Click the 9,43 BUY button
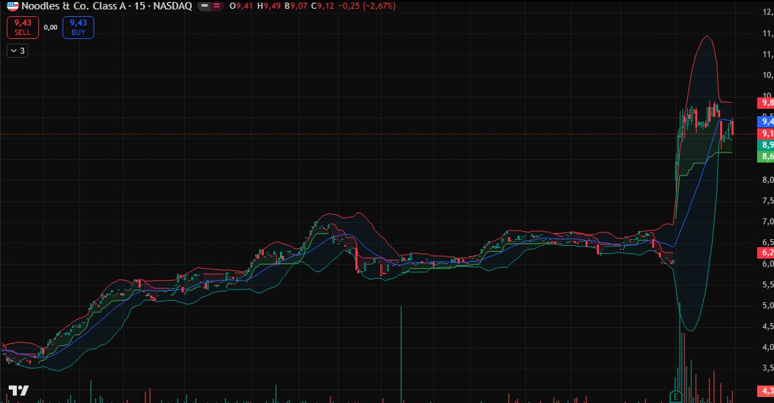 78,27
